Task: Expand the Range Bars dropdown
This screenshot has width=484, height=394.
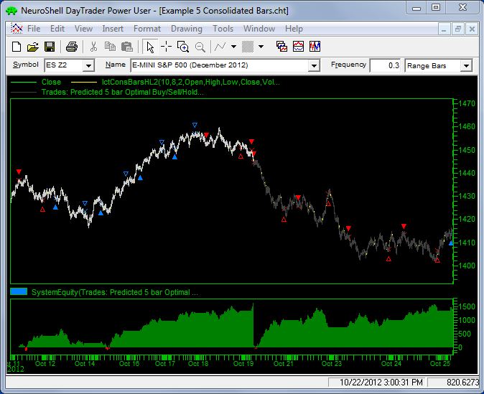Action: [x=466, y=66]
